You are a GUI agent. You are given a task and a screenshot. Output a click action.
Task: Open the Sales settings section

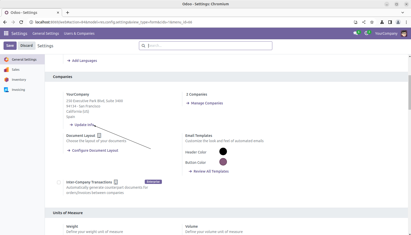16,70
